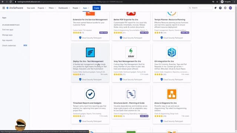Open Extension for Jira Service Management title

point(90,20)
